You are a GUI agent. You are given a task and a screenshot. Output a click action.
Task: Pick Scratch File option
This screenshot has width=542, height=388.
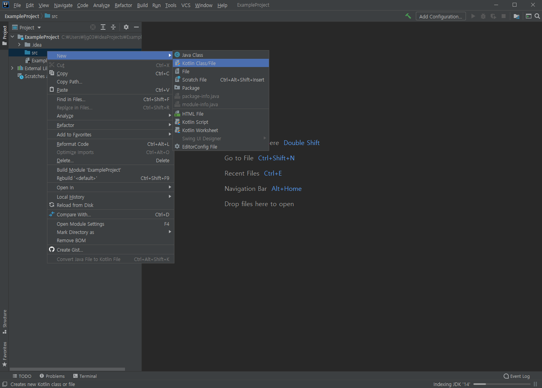221,80
